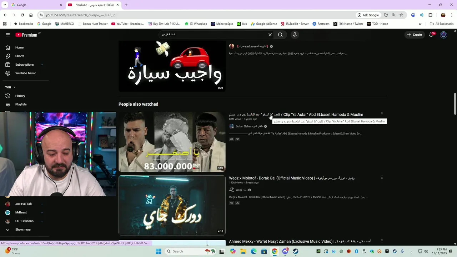
Task: Open more options for Ahmed Mekky video
Action: 382,241
